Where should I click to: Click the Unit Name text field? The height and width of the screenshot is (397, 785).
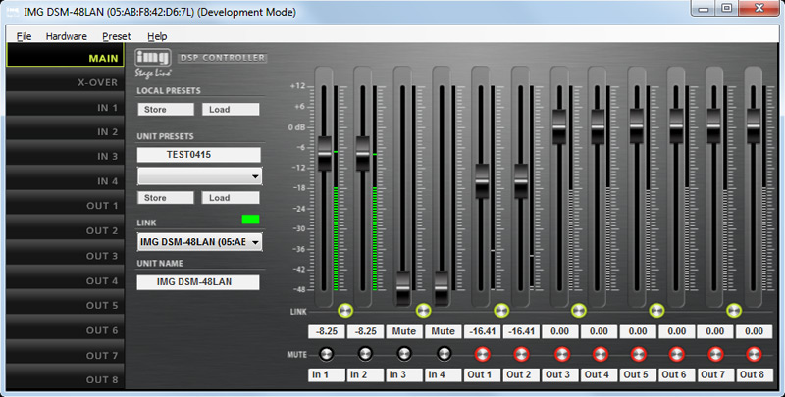[x=198, y=282]
